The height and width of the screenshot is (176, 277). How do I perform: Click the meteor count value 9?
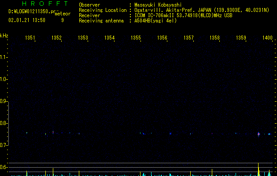click(63, 20)
